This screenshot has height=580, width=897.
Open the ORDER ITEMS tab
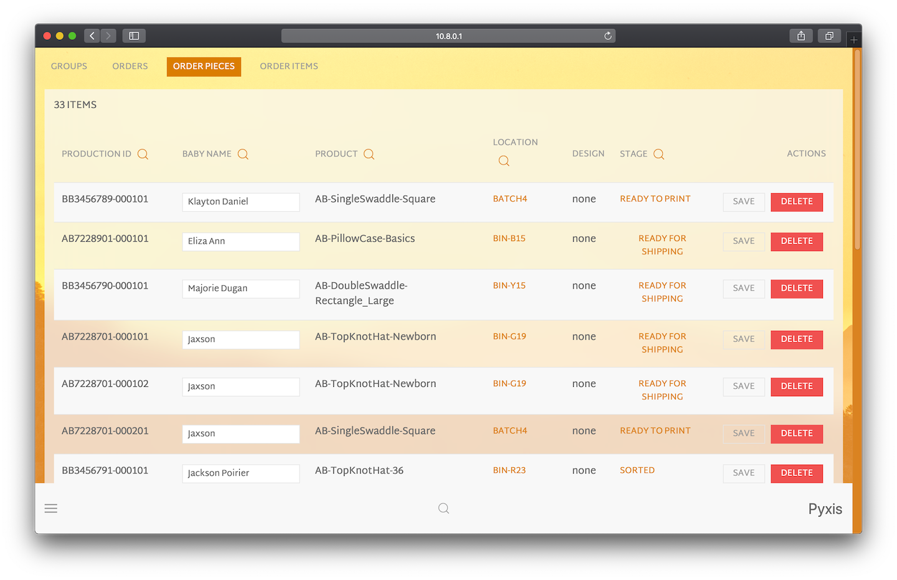coord(288,66)
